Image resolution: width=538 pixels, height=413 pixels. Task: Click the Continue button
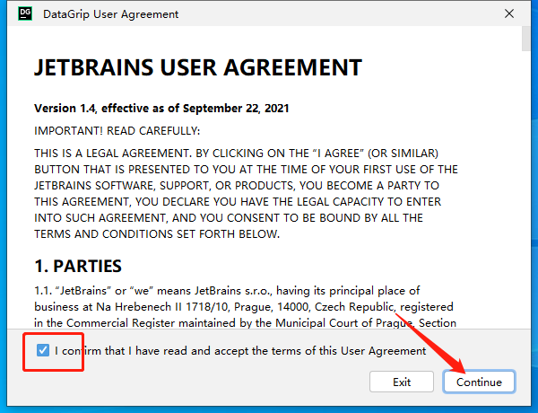pos(479,382)
